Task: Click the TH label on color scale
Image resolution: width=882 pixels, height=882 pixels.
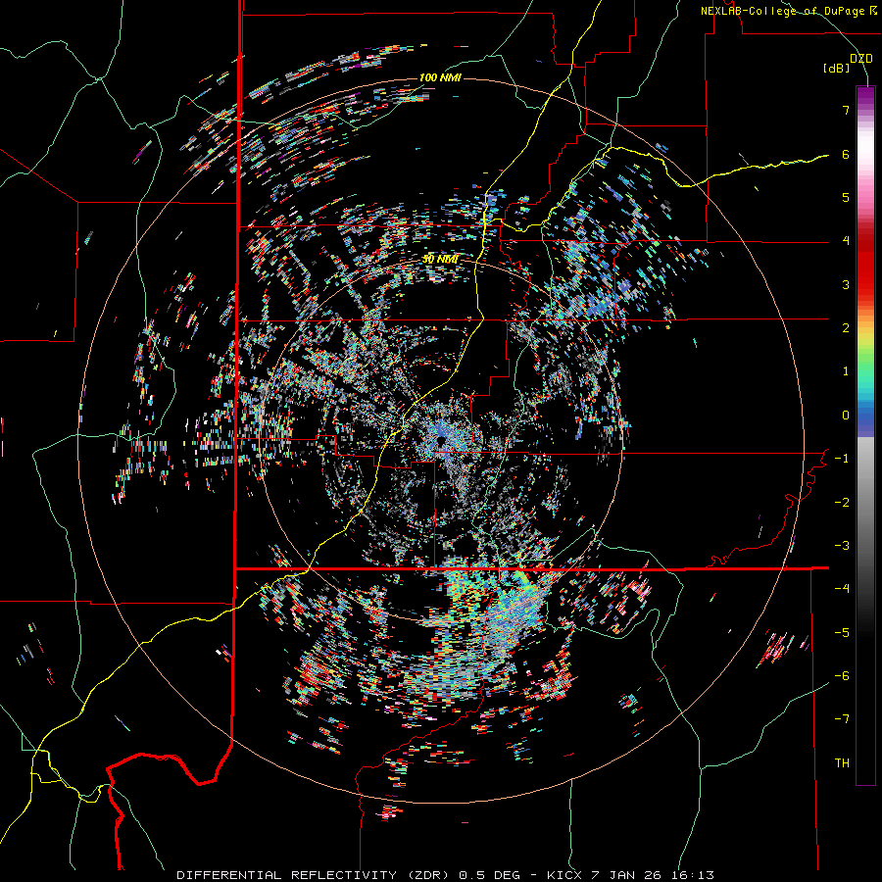Action: [842, 763]
